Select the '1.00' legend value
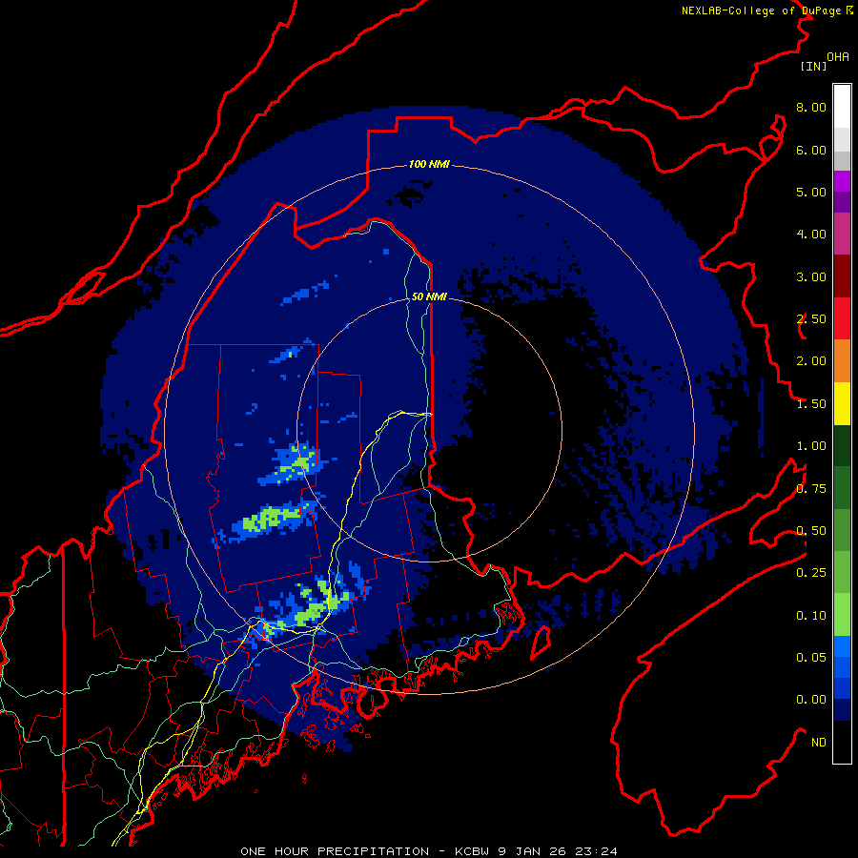Viewport: 858px width, 858px height. (811, 446)
